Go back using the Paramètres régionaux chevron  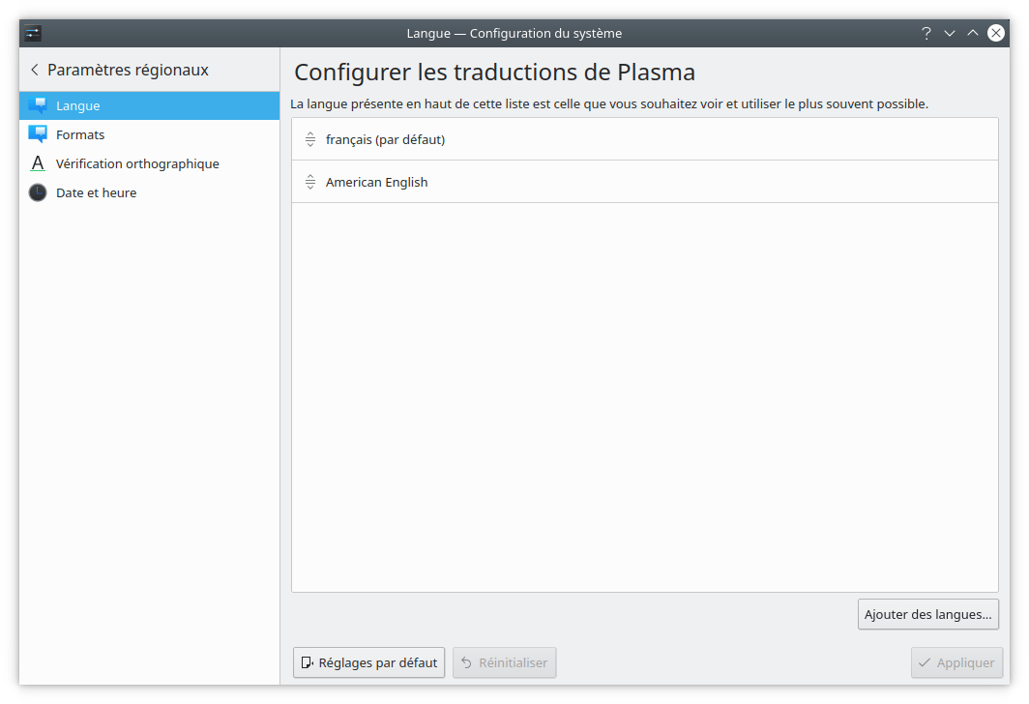(x=35, y=70)
